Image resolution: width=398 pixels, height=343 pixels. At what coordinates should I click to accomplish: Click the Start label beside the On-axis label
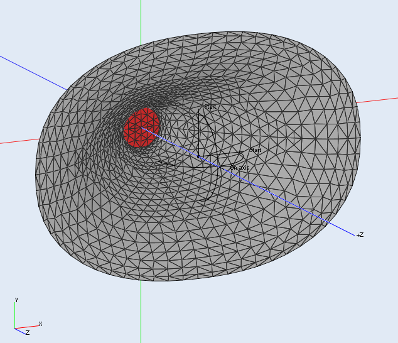coord(255,150)
